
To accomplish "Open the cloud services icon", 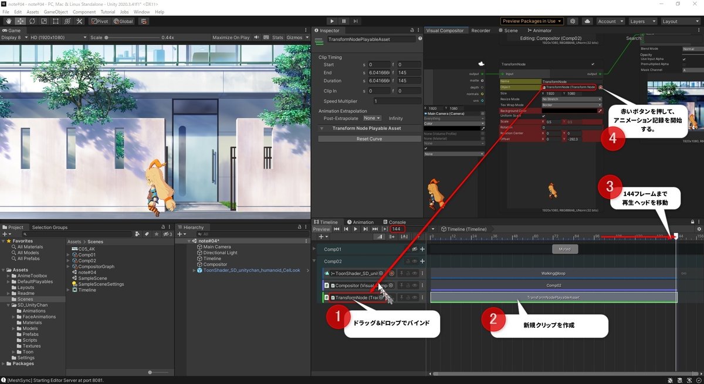I will 587,21.
